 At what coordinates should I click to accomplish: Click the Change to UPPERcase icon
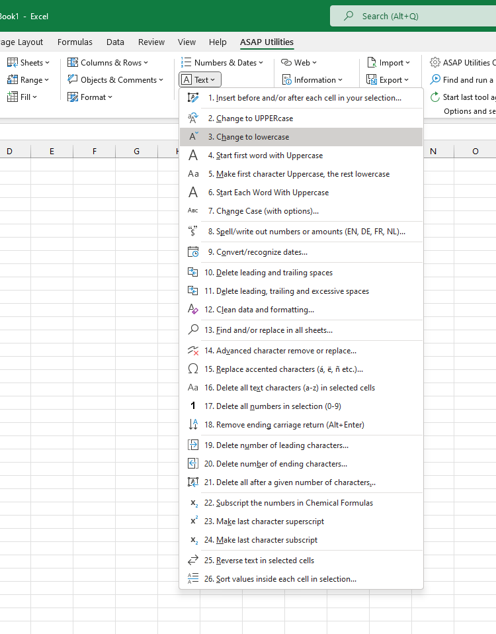coord(193,118)
